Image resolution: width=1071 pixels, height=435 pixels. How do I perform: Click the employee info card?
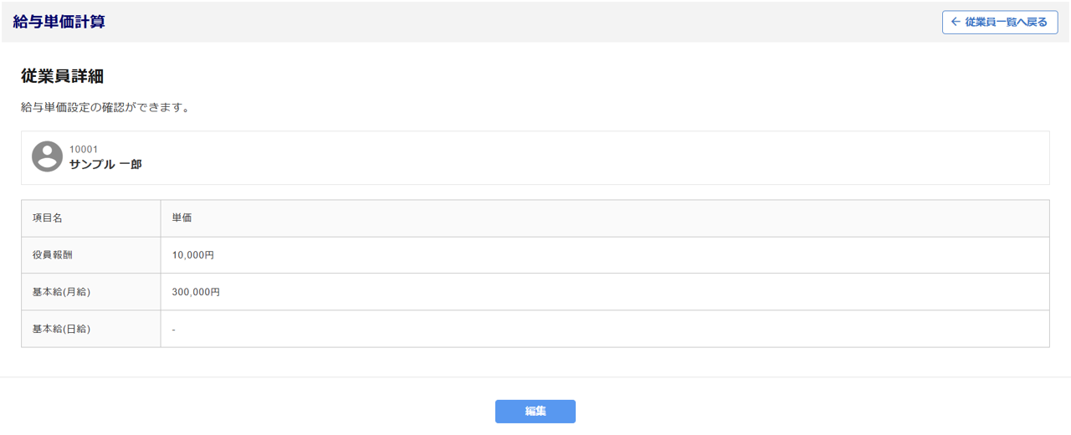pos(586,157)
